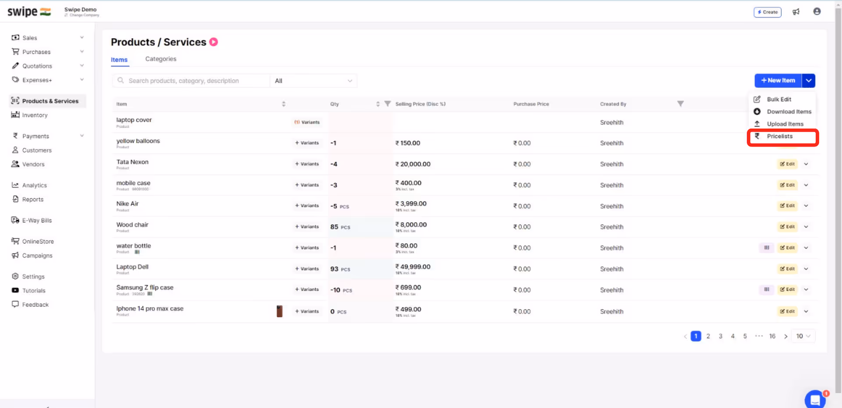The height and width of the screenshot is (408, 842).
Task: Click the New Item button
Action: 778,80
